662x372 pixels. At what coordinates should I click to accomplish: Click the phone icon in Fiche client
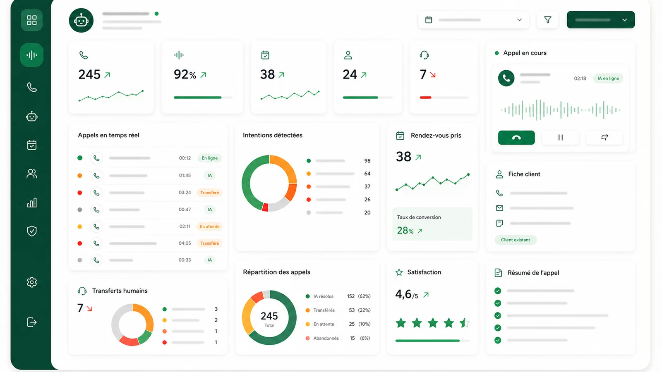499,193
